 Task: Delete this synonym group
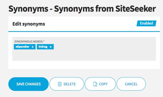(67, 84)
